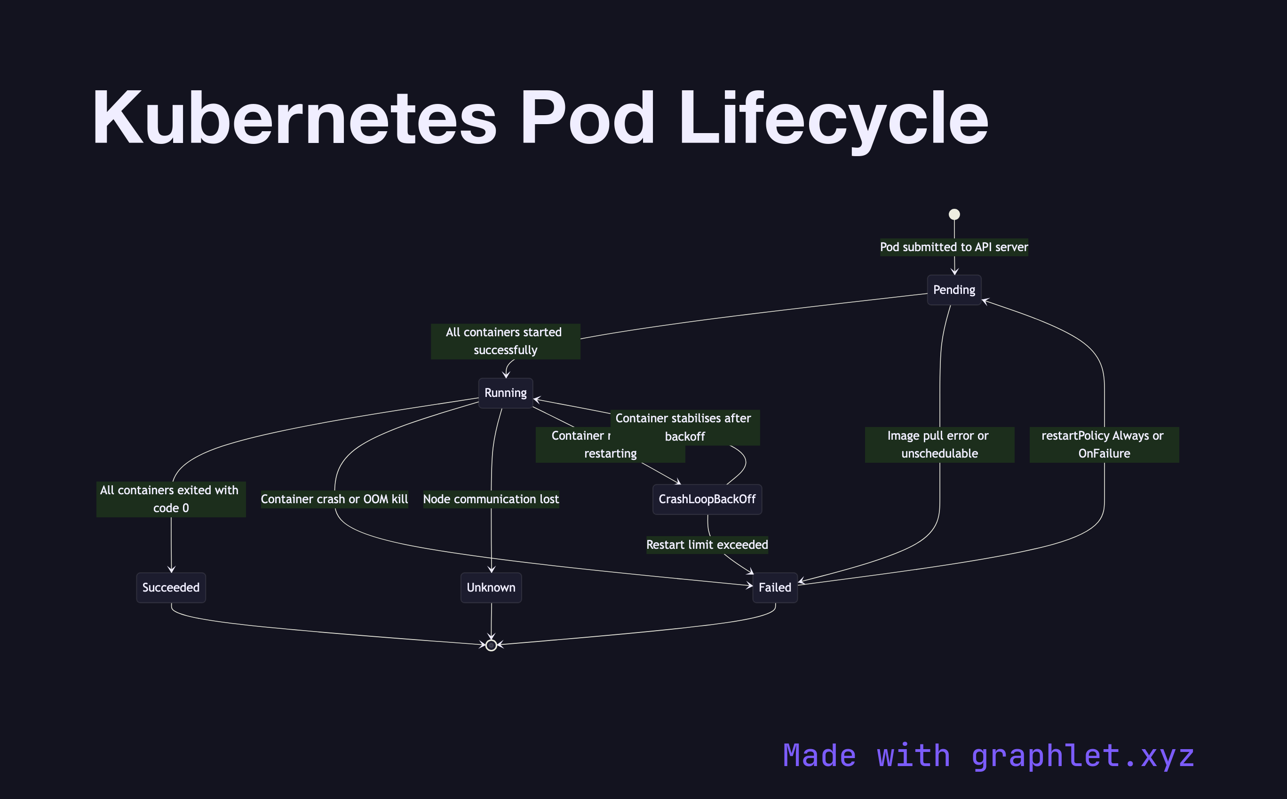Click the Unknown state node

[x=491, y=588]
